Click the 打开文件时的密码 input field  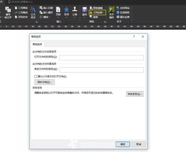coord(102,58)
